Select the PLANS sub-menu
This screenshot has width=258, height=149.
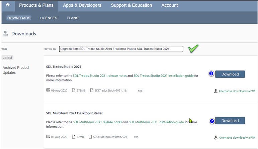click(72, 18)
